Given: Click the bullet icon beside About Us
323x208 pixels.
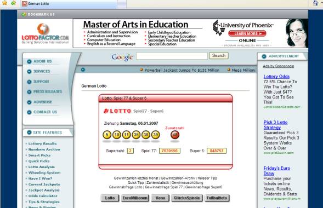Looking at the screenshot, I should coord(29,61).
